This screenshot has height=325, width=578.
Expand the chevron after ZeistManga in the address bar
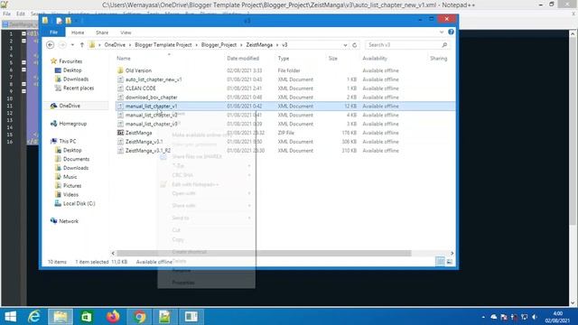coord(277,45)
